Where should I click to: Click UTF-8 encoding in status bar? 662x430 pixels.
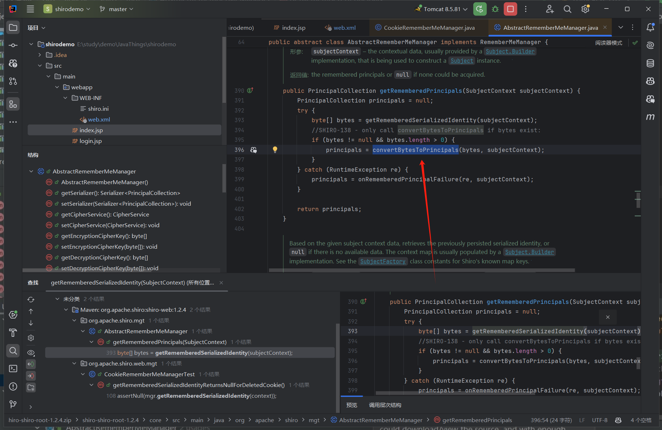click(x=600, y=420)
